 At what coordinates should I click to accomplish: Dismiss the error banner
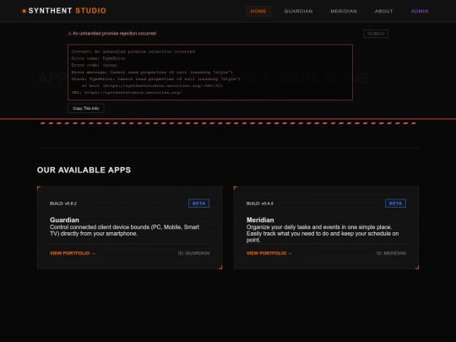(x=376, y=34)
